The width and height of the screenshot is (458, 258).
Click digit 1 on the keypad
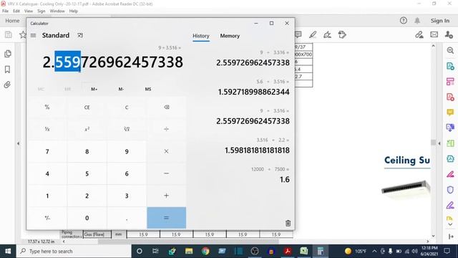[x=47, y=196]
